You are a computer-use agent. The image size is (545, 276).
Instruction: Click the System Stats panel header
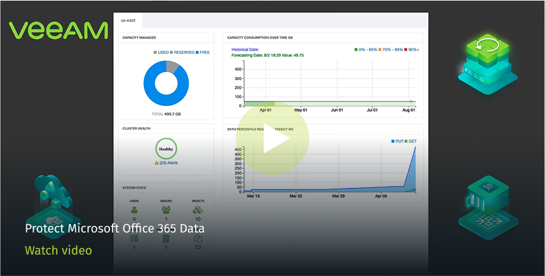point(166,188)
